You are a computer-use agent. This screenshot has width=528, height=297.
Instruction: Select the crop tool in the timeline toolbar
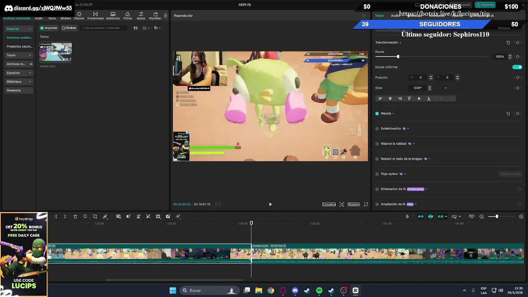click(x=95, y=217)
